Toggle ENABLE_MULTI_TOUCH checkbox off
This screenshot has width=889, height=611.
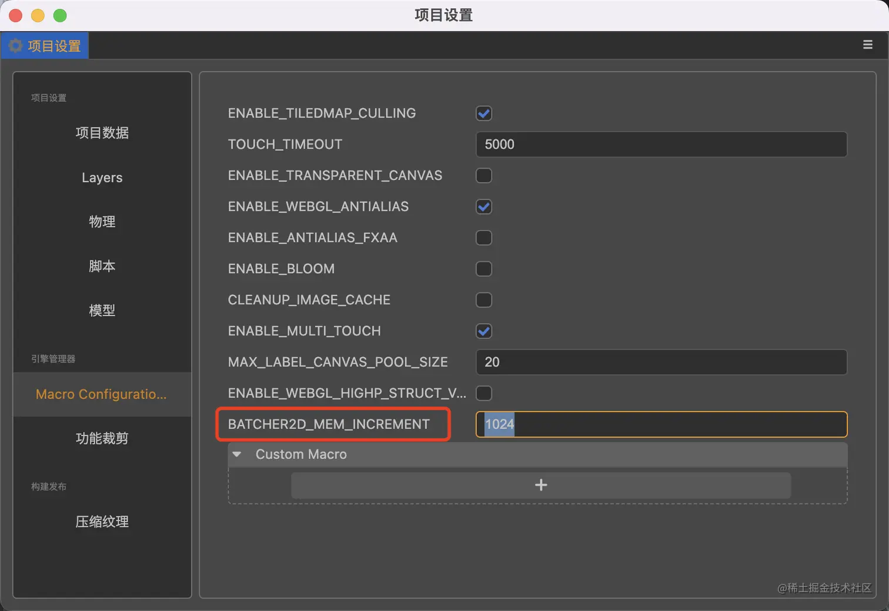[484, 331]
